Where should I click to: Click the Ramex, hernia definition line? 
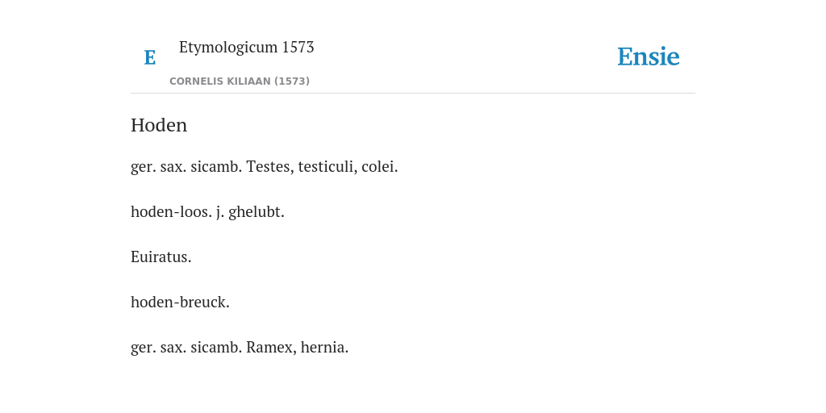pyautogui.click(x=240, y=348)
